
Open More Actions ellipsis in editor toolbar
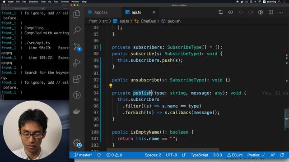point(281,12)
